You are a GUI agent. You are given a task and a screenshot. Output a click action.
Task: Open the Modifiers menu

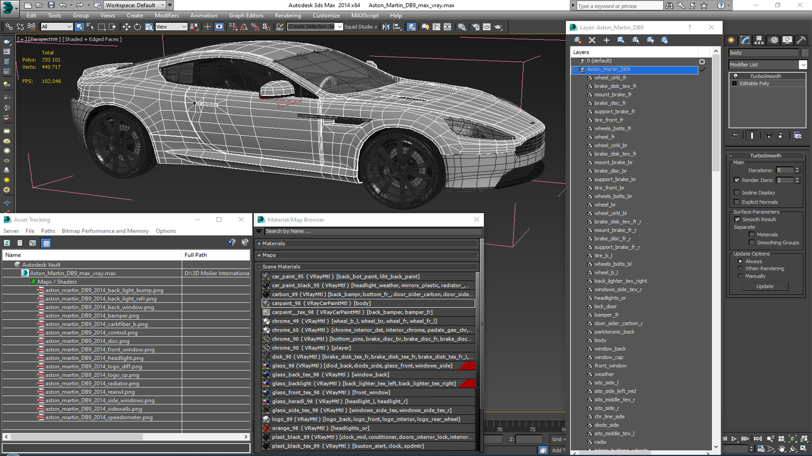167,16
